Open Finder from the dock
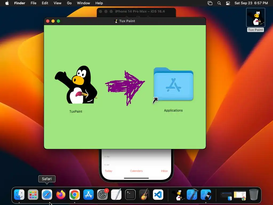The height and width of the screenshot is (205, 273). [19, 195]
